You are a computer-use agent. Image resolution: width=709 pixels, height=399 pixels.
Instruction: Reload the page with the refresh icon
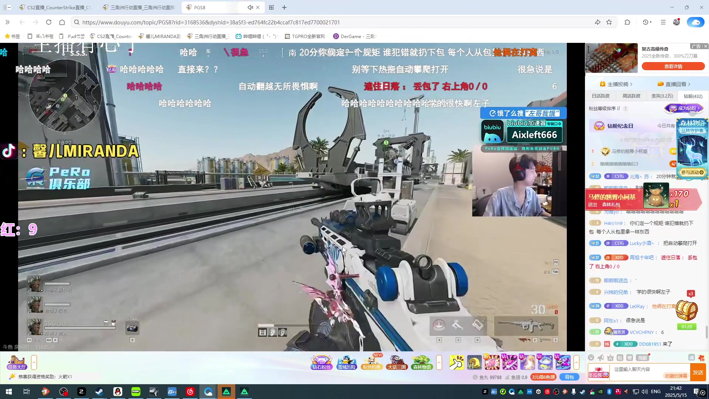[x=48, y=22]
